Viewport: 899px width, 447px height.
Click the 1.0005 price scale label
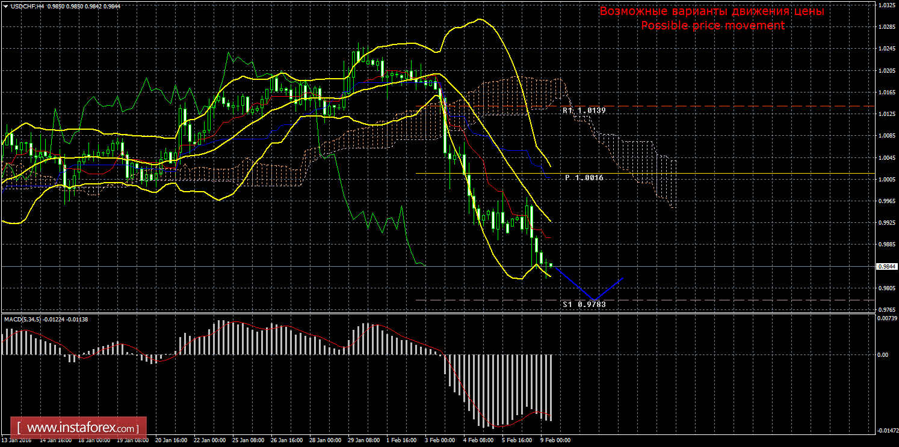[886, 179]
